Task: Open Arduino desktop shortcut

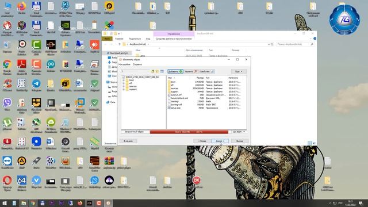Action: click(51, 67)
